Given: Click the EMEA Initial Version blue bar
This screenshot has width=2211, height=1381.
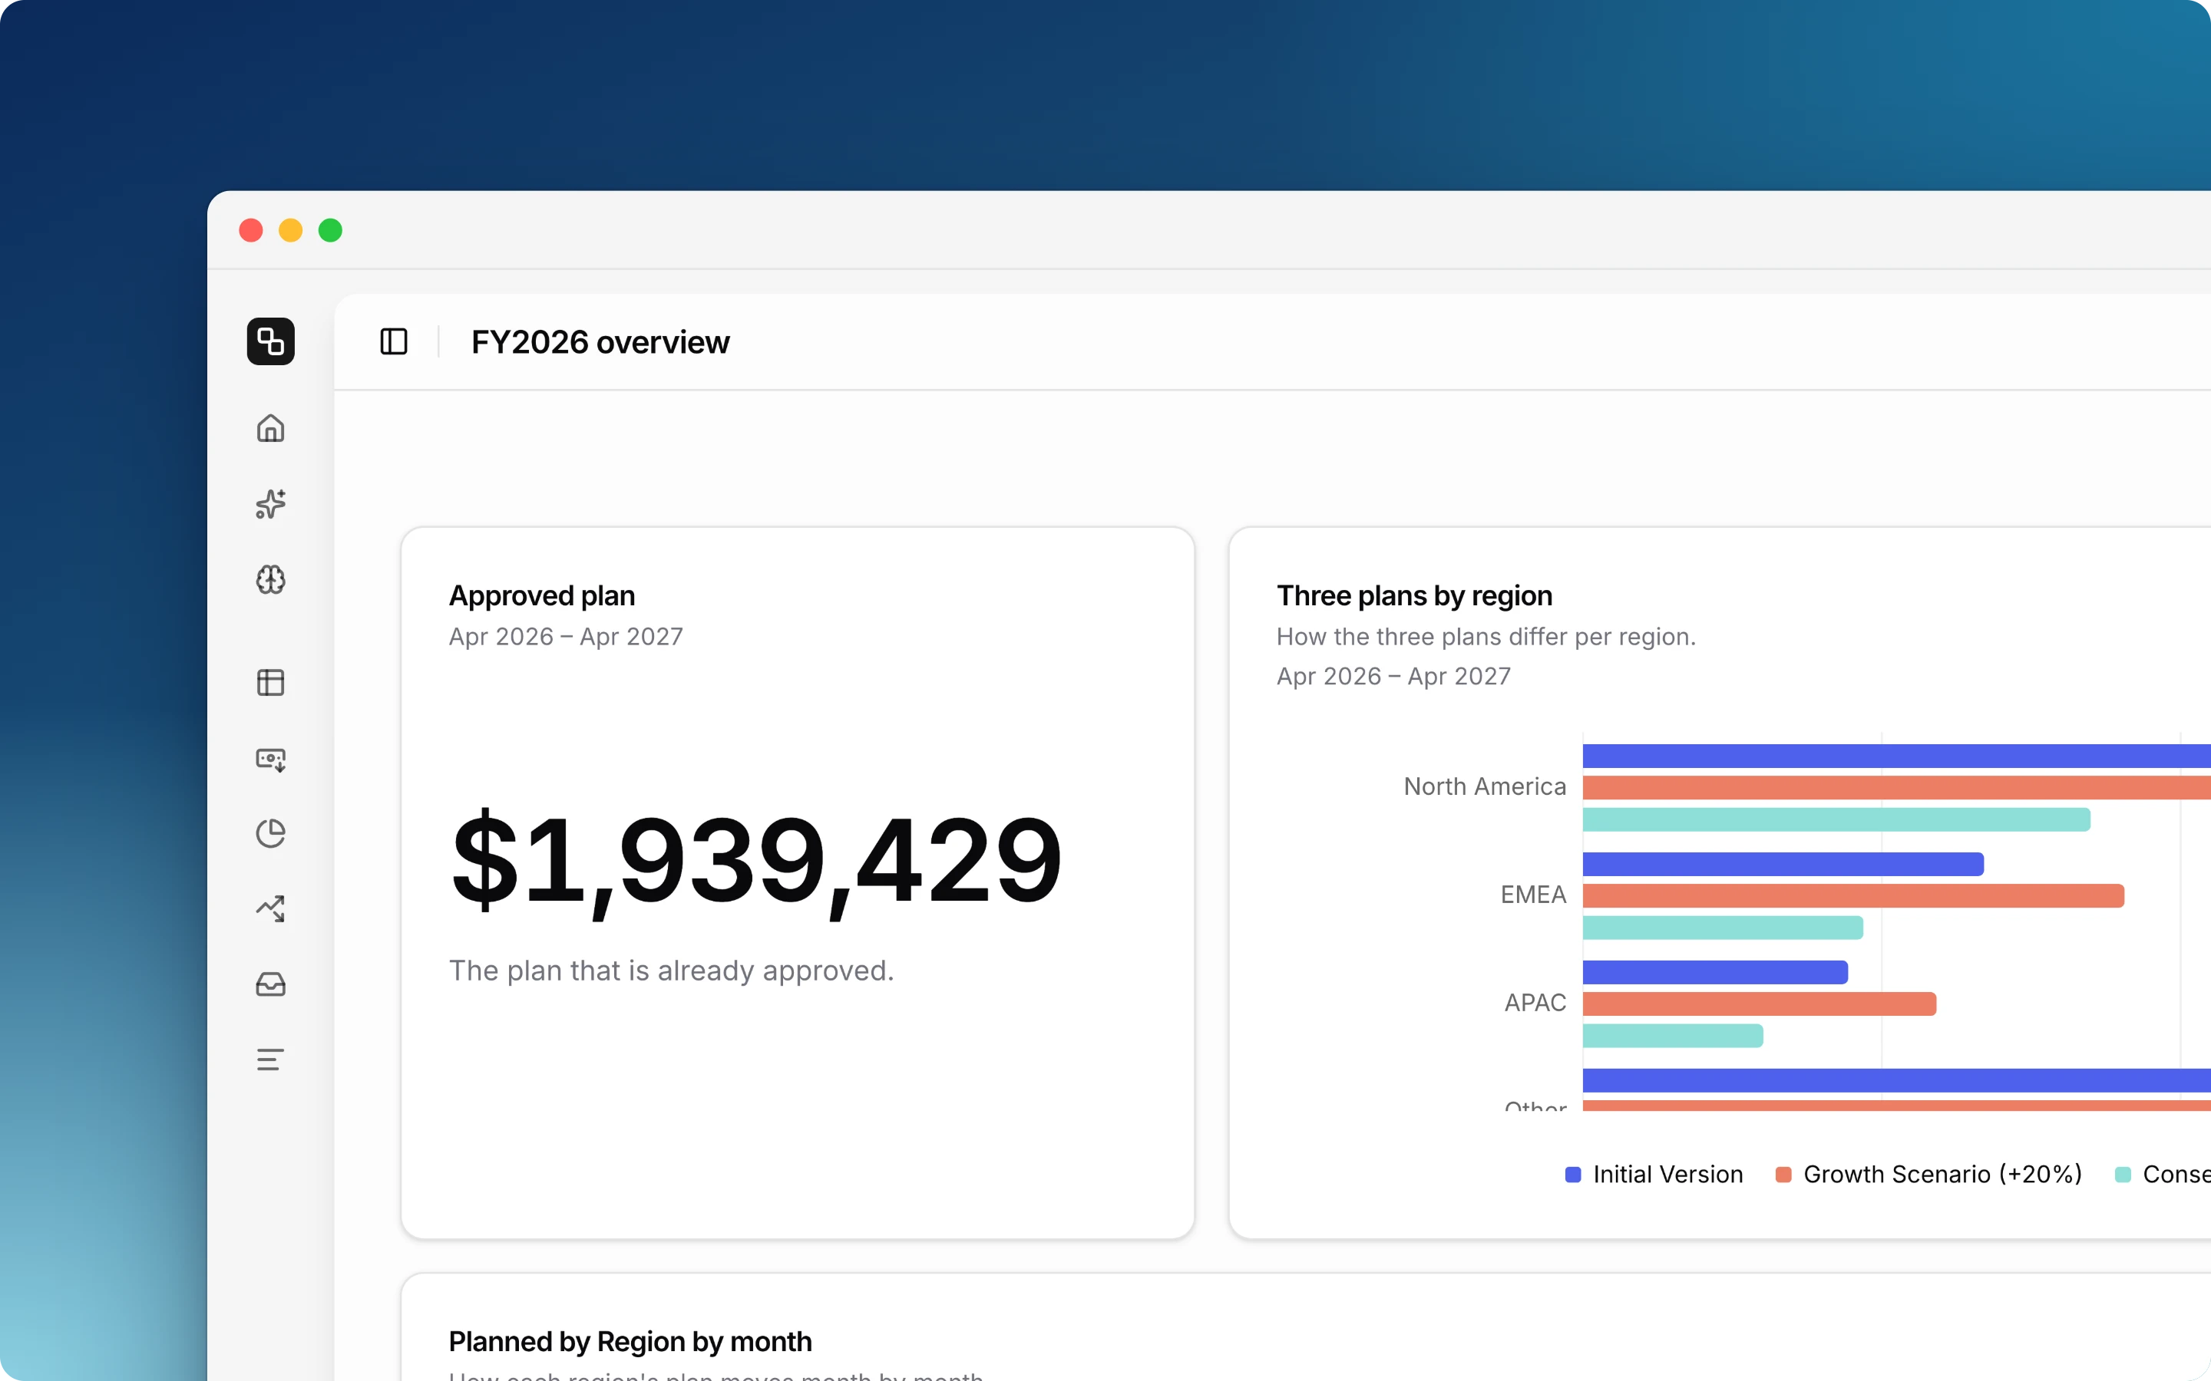Looking at the screenshot, I should click(1783, 864).
